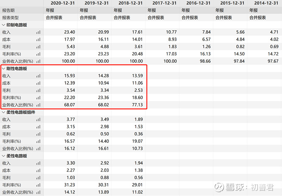Select the 19.07 flexible component margin cell

(137, 141)
